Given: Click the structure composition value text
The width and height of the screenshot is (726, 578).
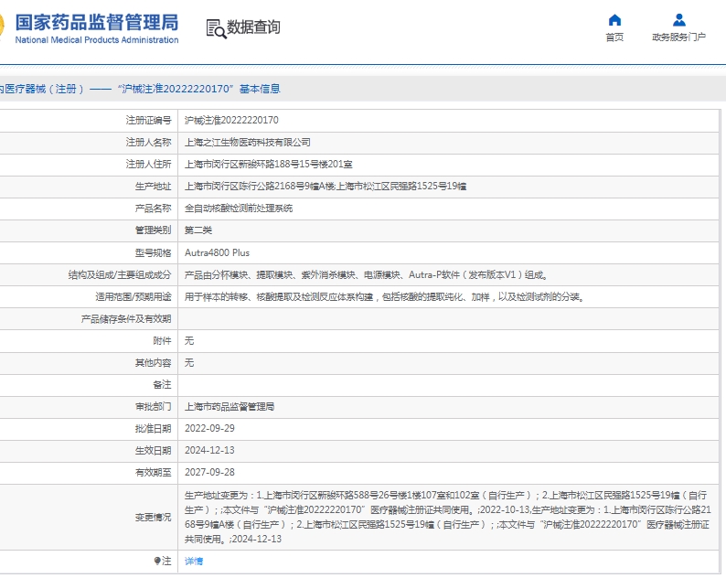Looking at the screenshot, I should click(366, 275).
